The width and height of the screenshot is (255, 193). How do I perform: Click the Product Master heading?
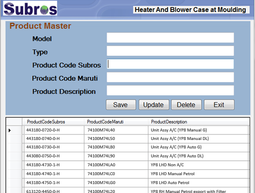click(x=40, y=26)
